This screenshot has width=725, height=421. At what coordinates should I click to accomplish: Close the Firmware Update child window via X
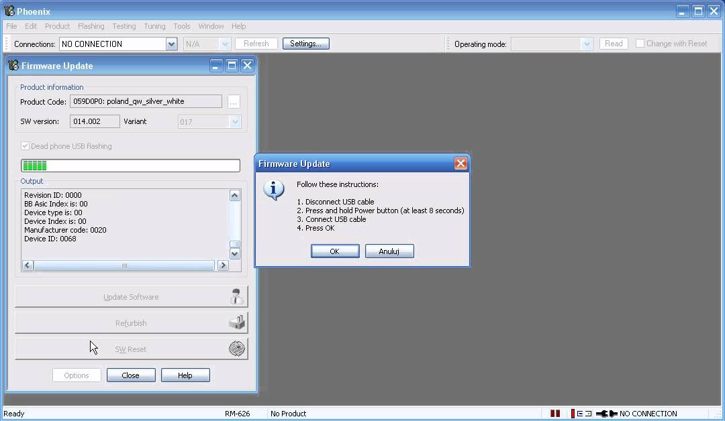pyautogui.click(x=247, y=66)
